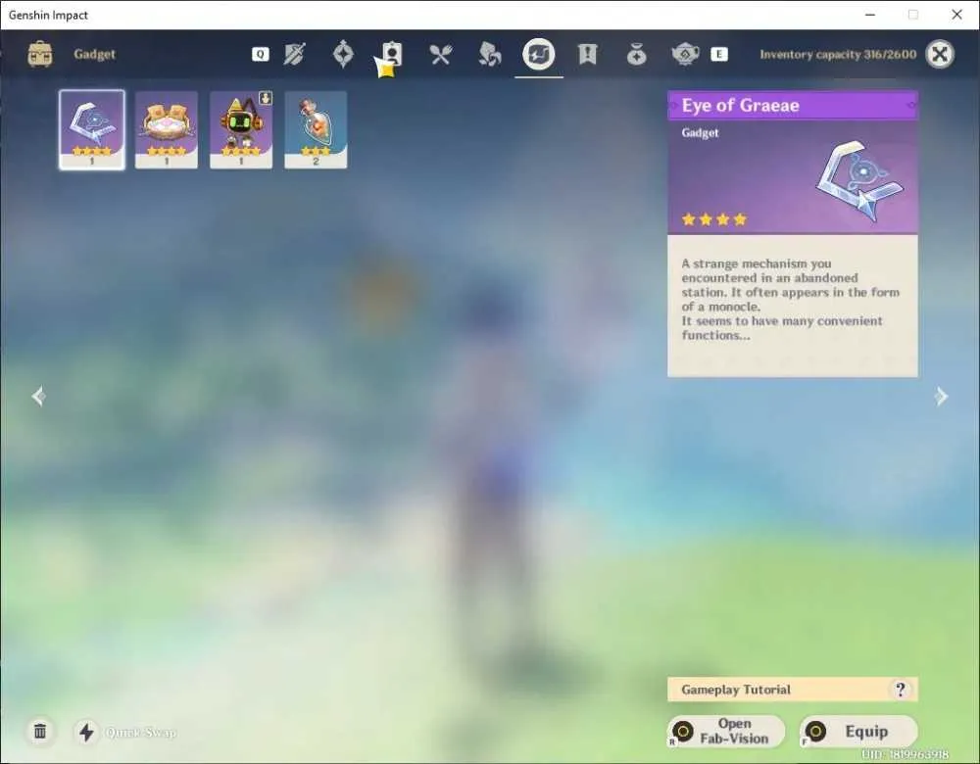Click the E key next-tab hint

[718, 54]
